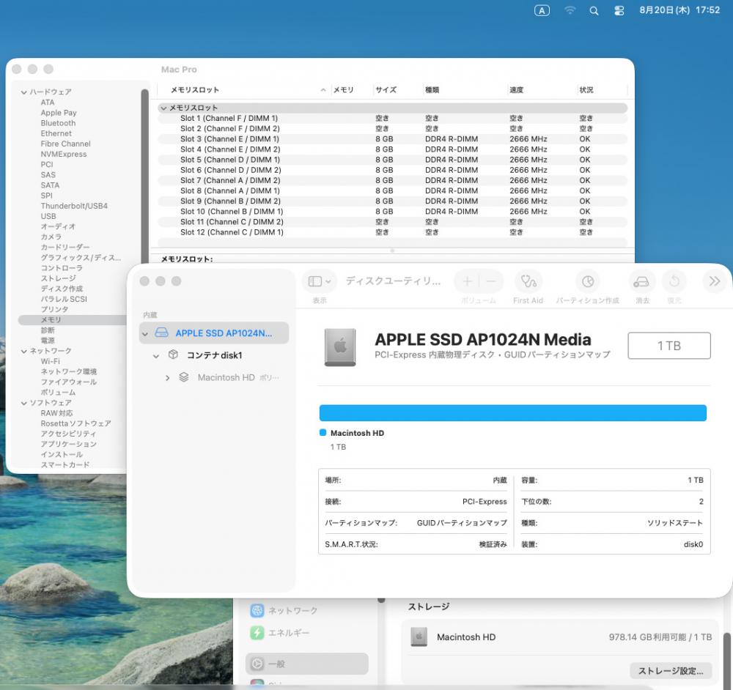Click the System Settings content scrollbar
The image size is (733, 690).
coord(726,659)
